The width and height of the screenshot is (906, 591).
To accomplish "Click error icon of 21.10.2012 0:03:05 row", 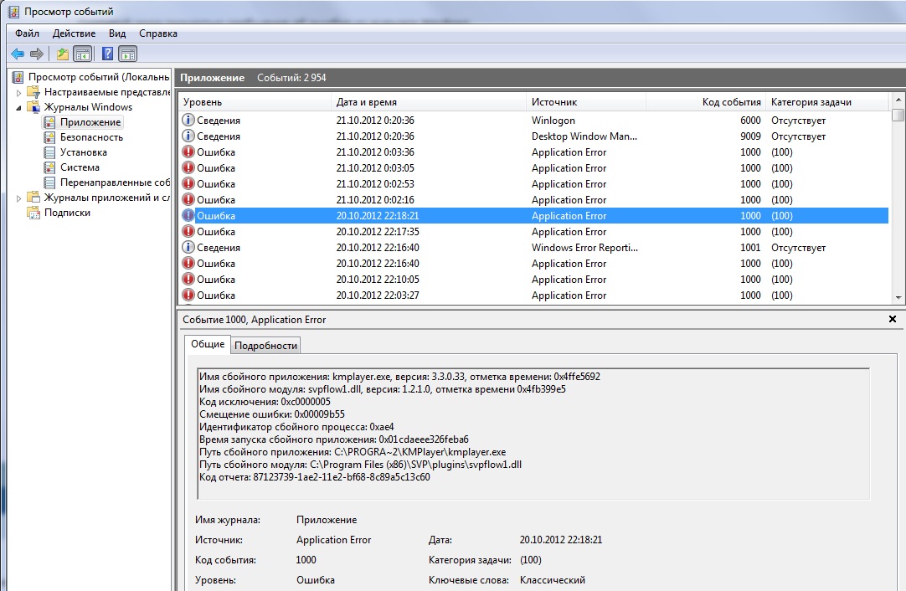I will pyautogui.click(x=188, y=167).
